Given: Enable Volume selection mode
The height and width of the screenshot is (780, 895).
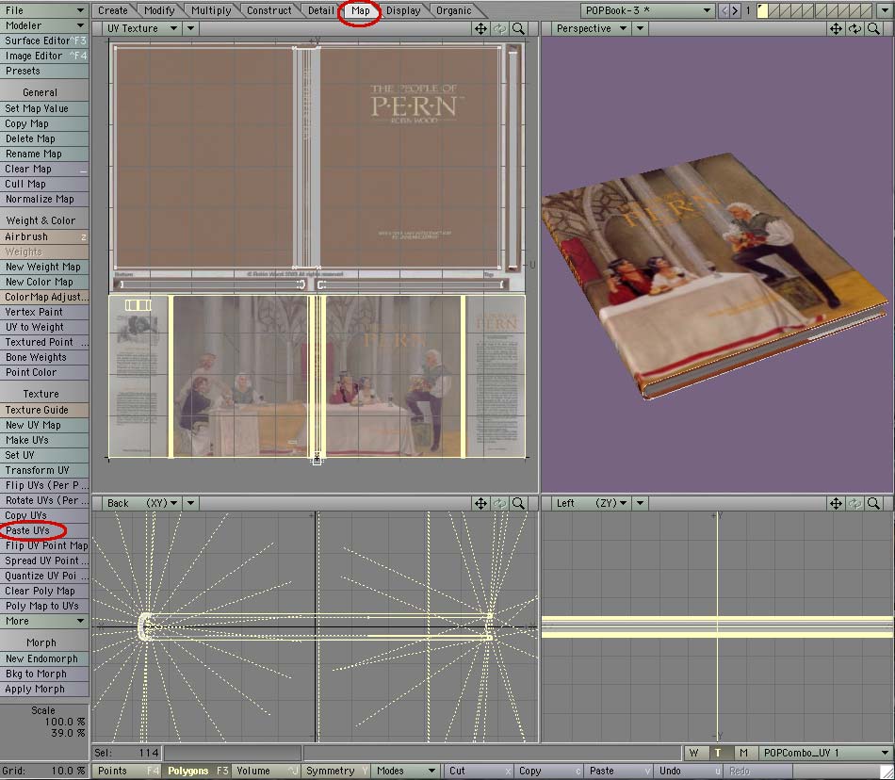Looking at the screenshot, I should point(267,771).
